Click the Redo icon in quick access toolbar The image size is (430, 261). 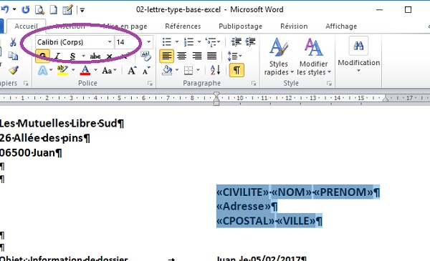point(26,10)
